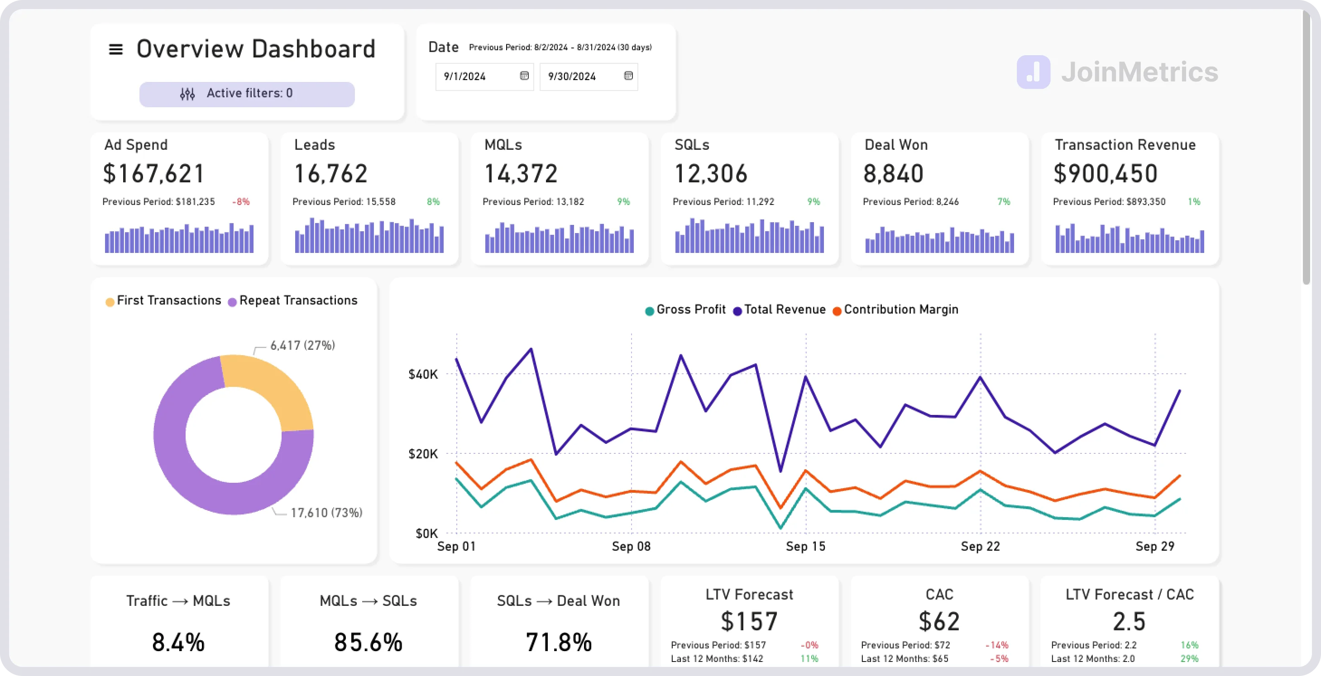
Task: Select the Contribution Margin legend dot
Action: click(x=837, y=309)
